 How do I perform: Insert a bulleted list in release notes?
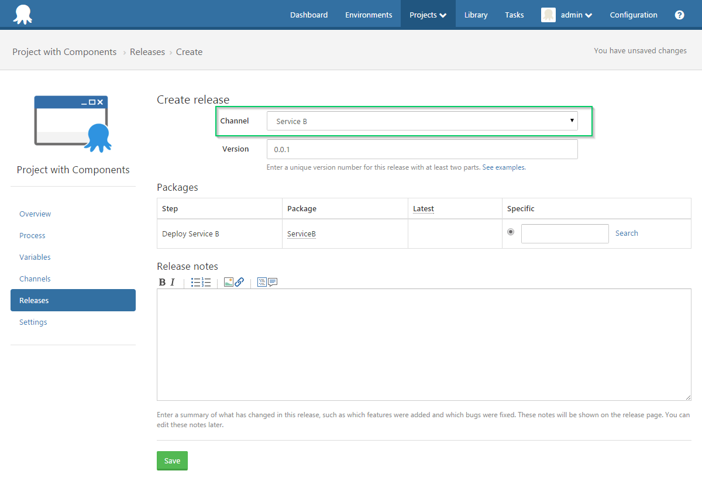pyautogui.click(x=195, y=282)
